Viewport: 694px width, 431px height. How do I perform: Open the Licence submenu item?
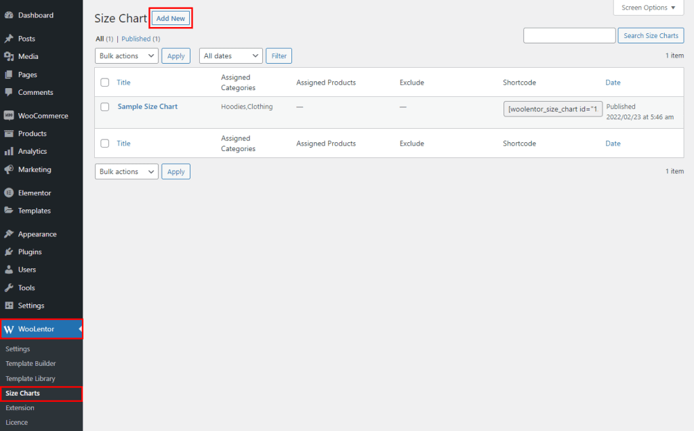tap(17, 422)
